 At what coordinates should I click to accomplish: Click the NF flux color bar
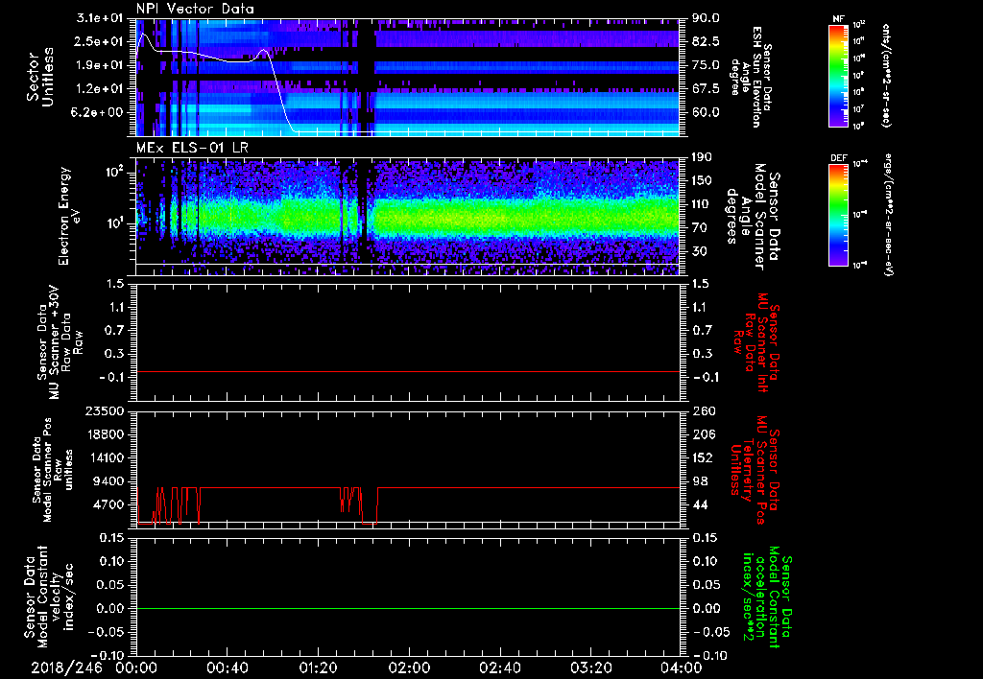839,75
